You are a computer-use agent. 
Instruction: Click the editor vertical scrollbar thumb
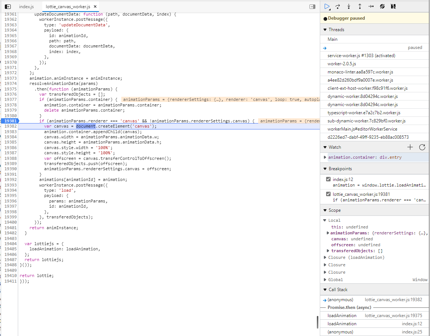coord(317,322)
